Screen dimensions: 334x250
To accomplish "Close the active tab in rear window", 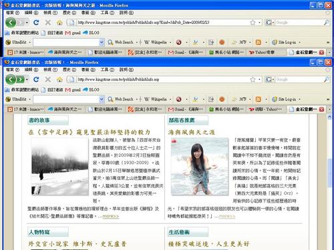I will [321, 52].
